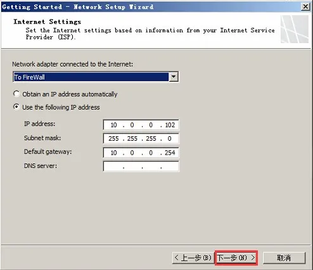Click the wizard header graphic icon
This screenshot has height=270, width=313.
click(x=295, y=29)
